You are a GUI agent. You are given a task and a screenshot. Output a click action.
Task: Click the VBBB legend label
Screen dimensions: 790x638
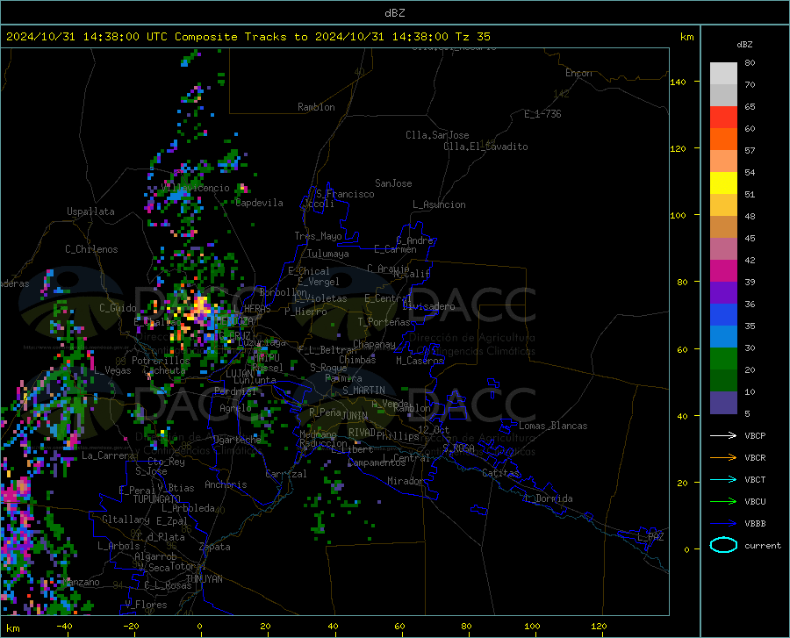click(x=755, y=524)
